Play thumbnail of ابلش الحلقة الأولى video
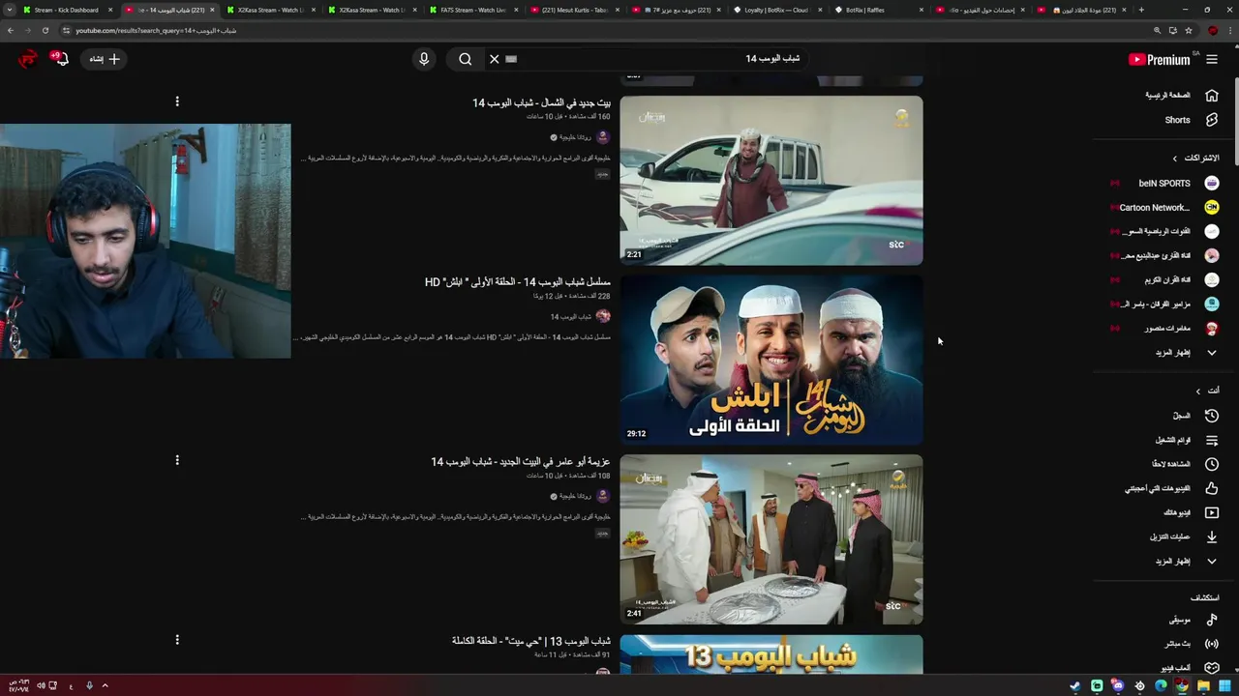The image size is (1239, 696). 771,360
